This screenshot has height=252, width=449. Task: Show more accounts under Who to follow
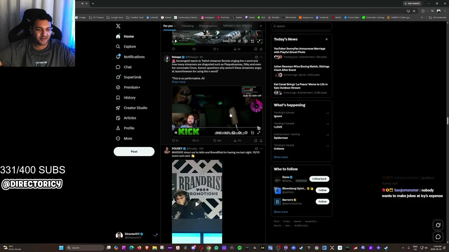(x=281, y=212)
